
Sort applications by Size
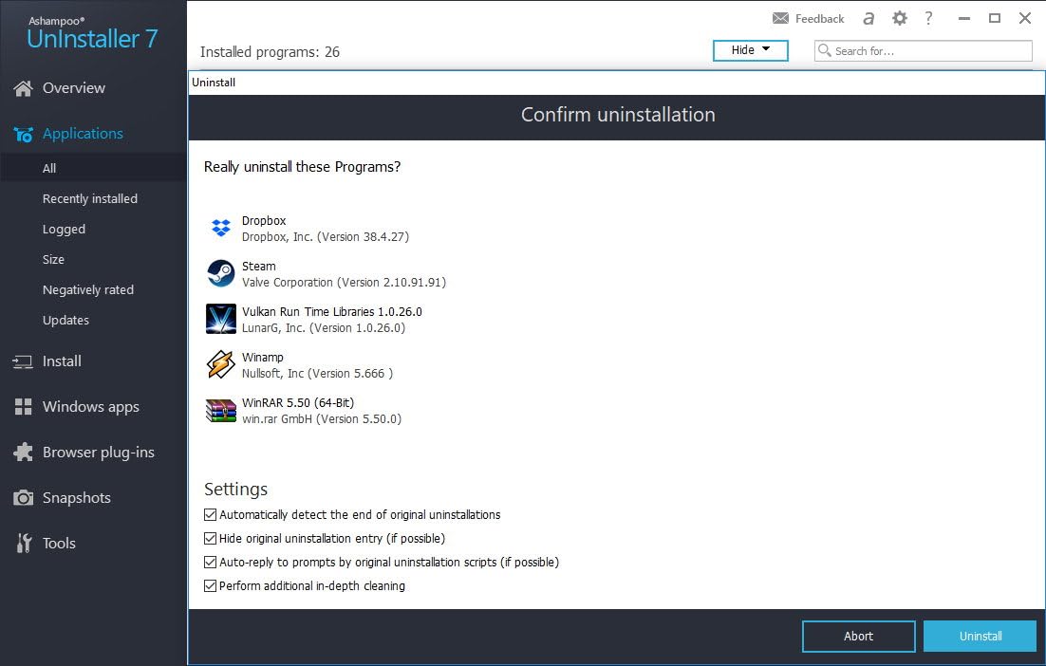(x=53, y=259)
